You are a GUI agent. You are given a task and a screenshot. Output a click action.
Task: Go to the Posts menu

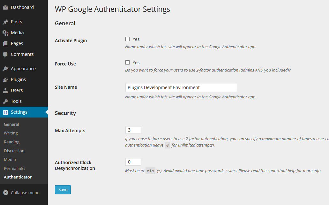click(x=16, y=22)
